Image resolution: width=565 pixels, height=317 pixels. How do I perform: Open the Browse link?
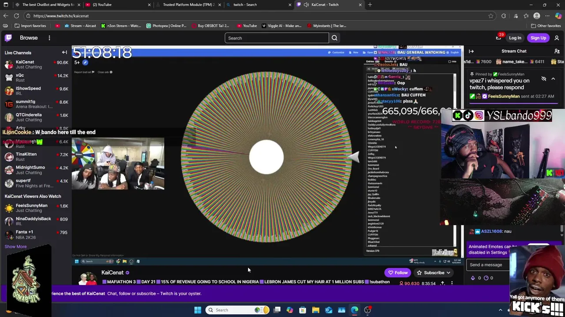(29, 38)
